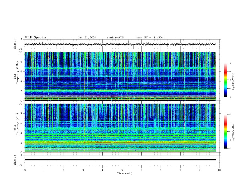Click the ch.1 voltage waveform trace

click(120, 44)
